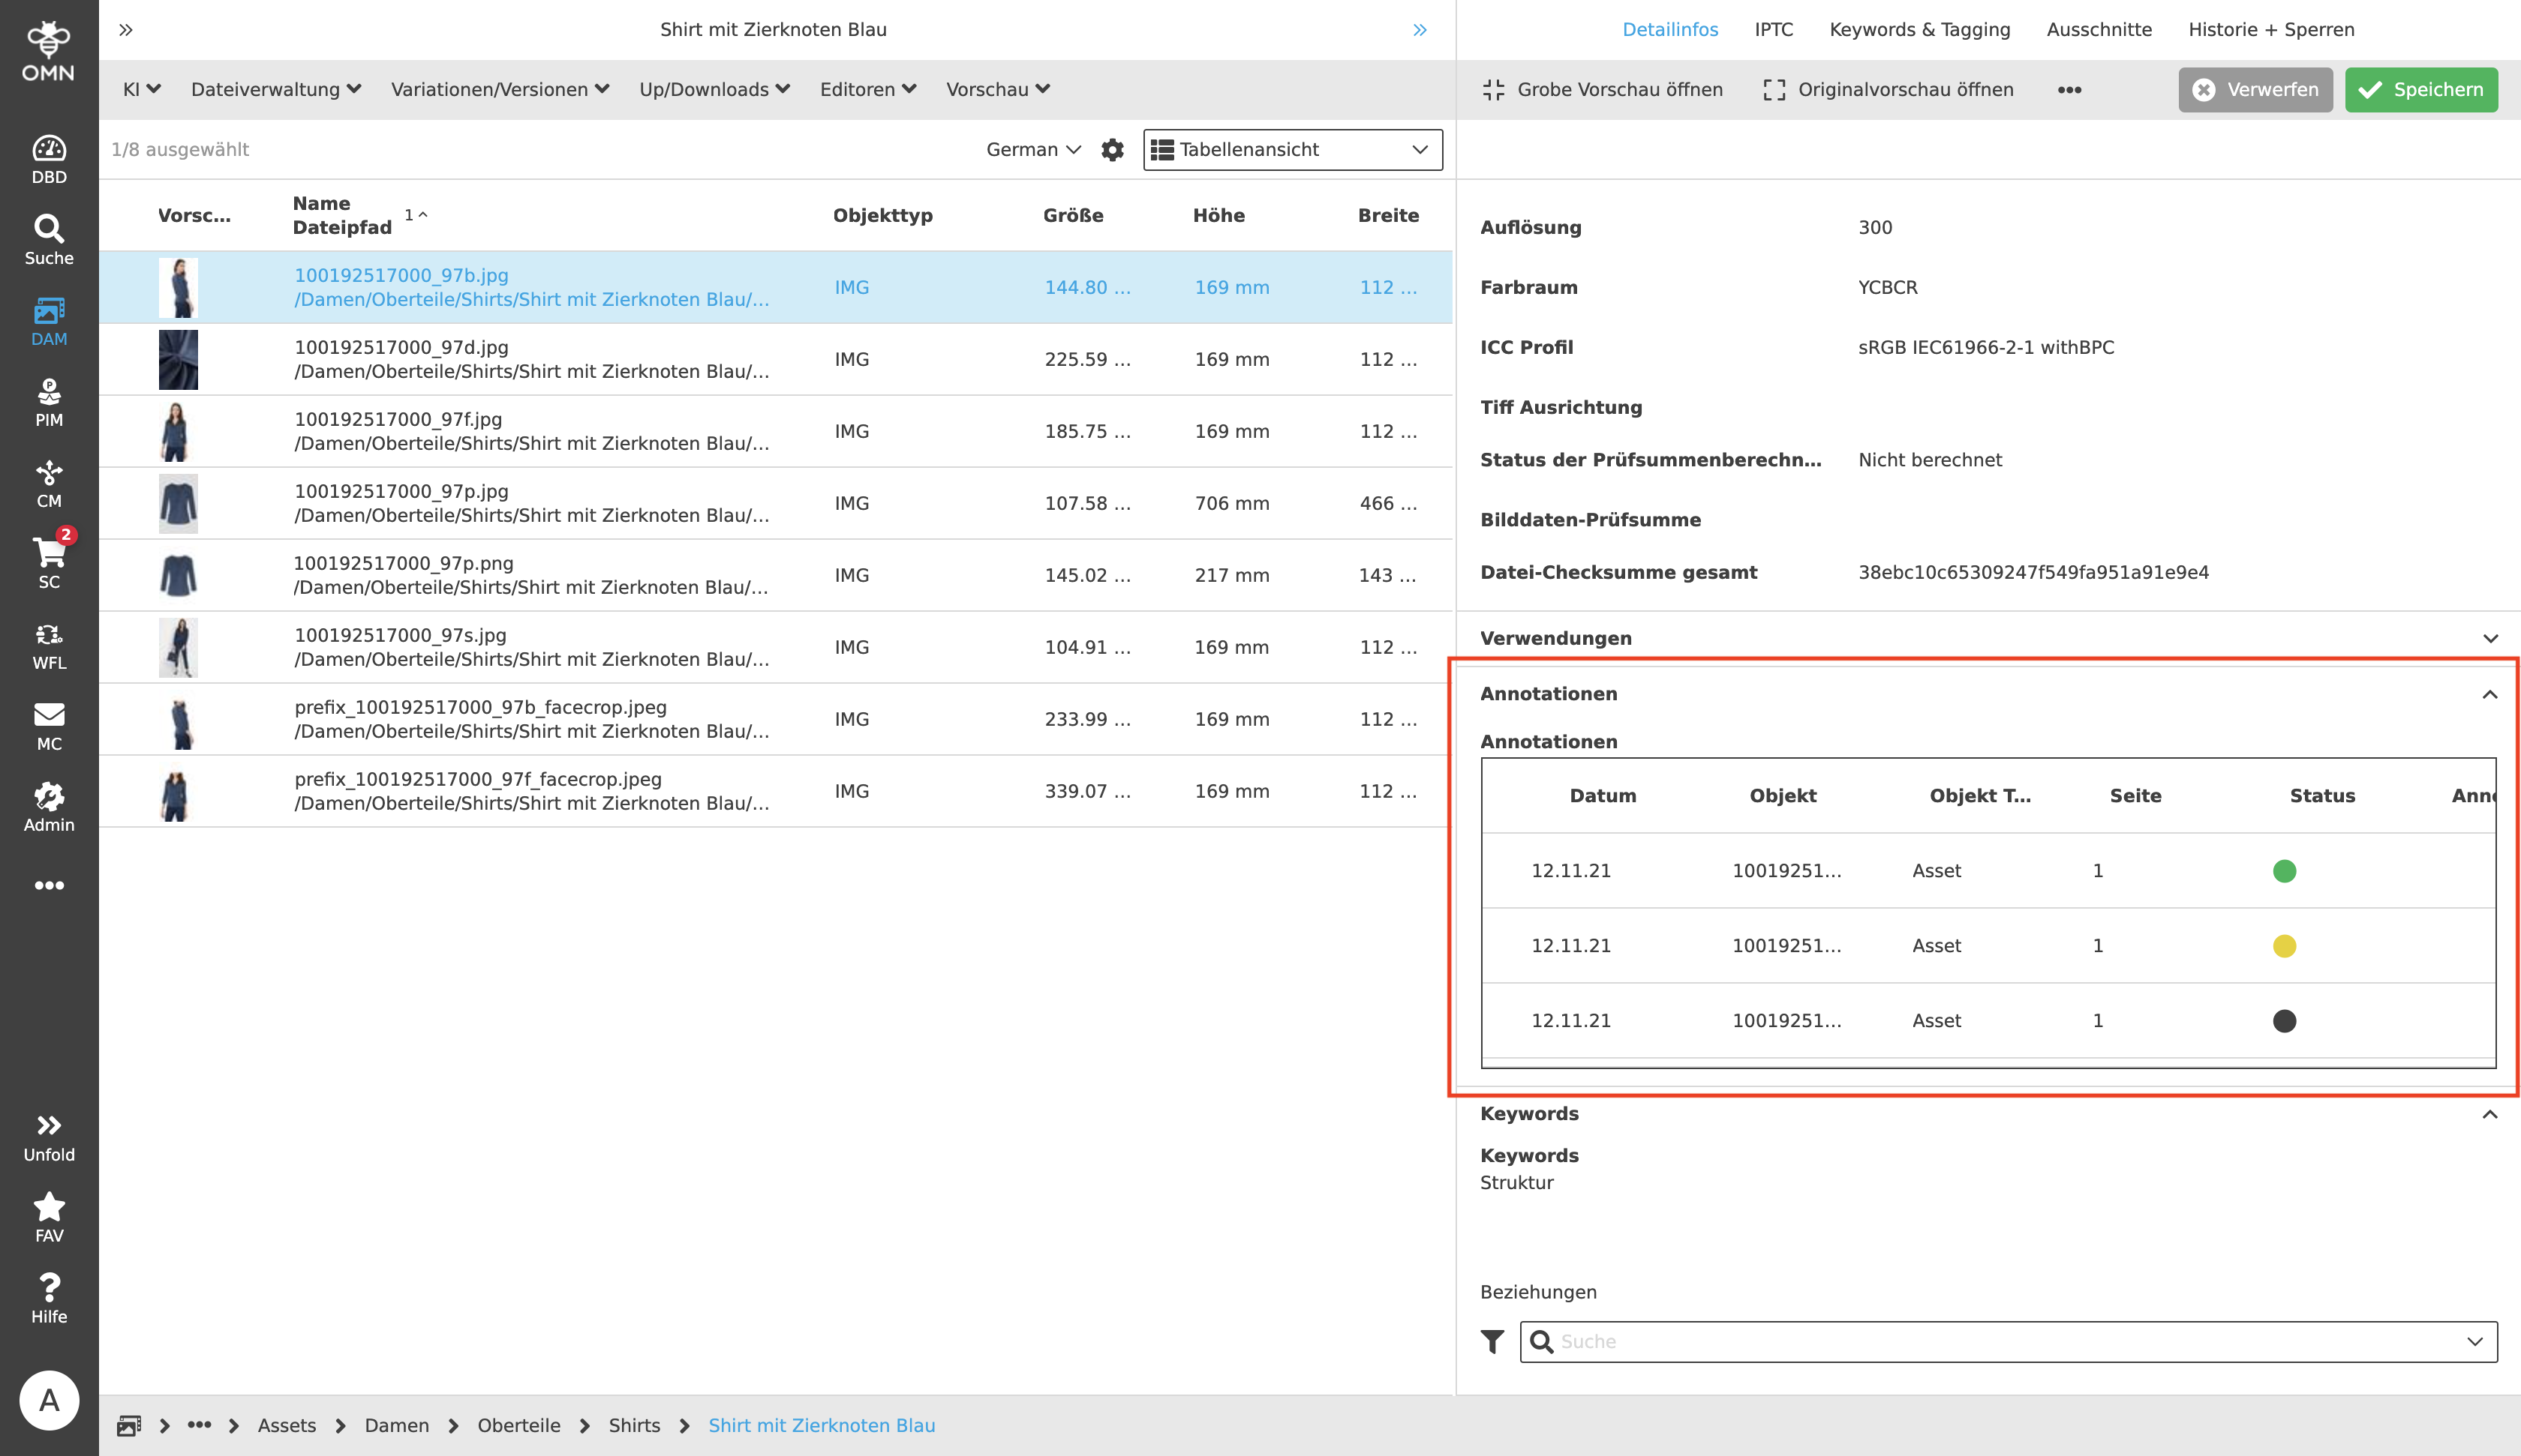Screen dimensions: 2521x1456
Task: Open the Suche search module
Action: pyautogui.click(x=49, y=240)
